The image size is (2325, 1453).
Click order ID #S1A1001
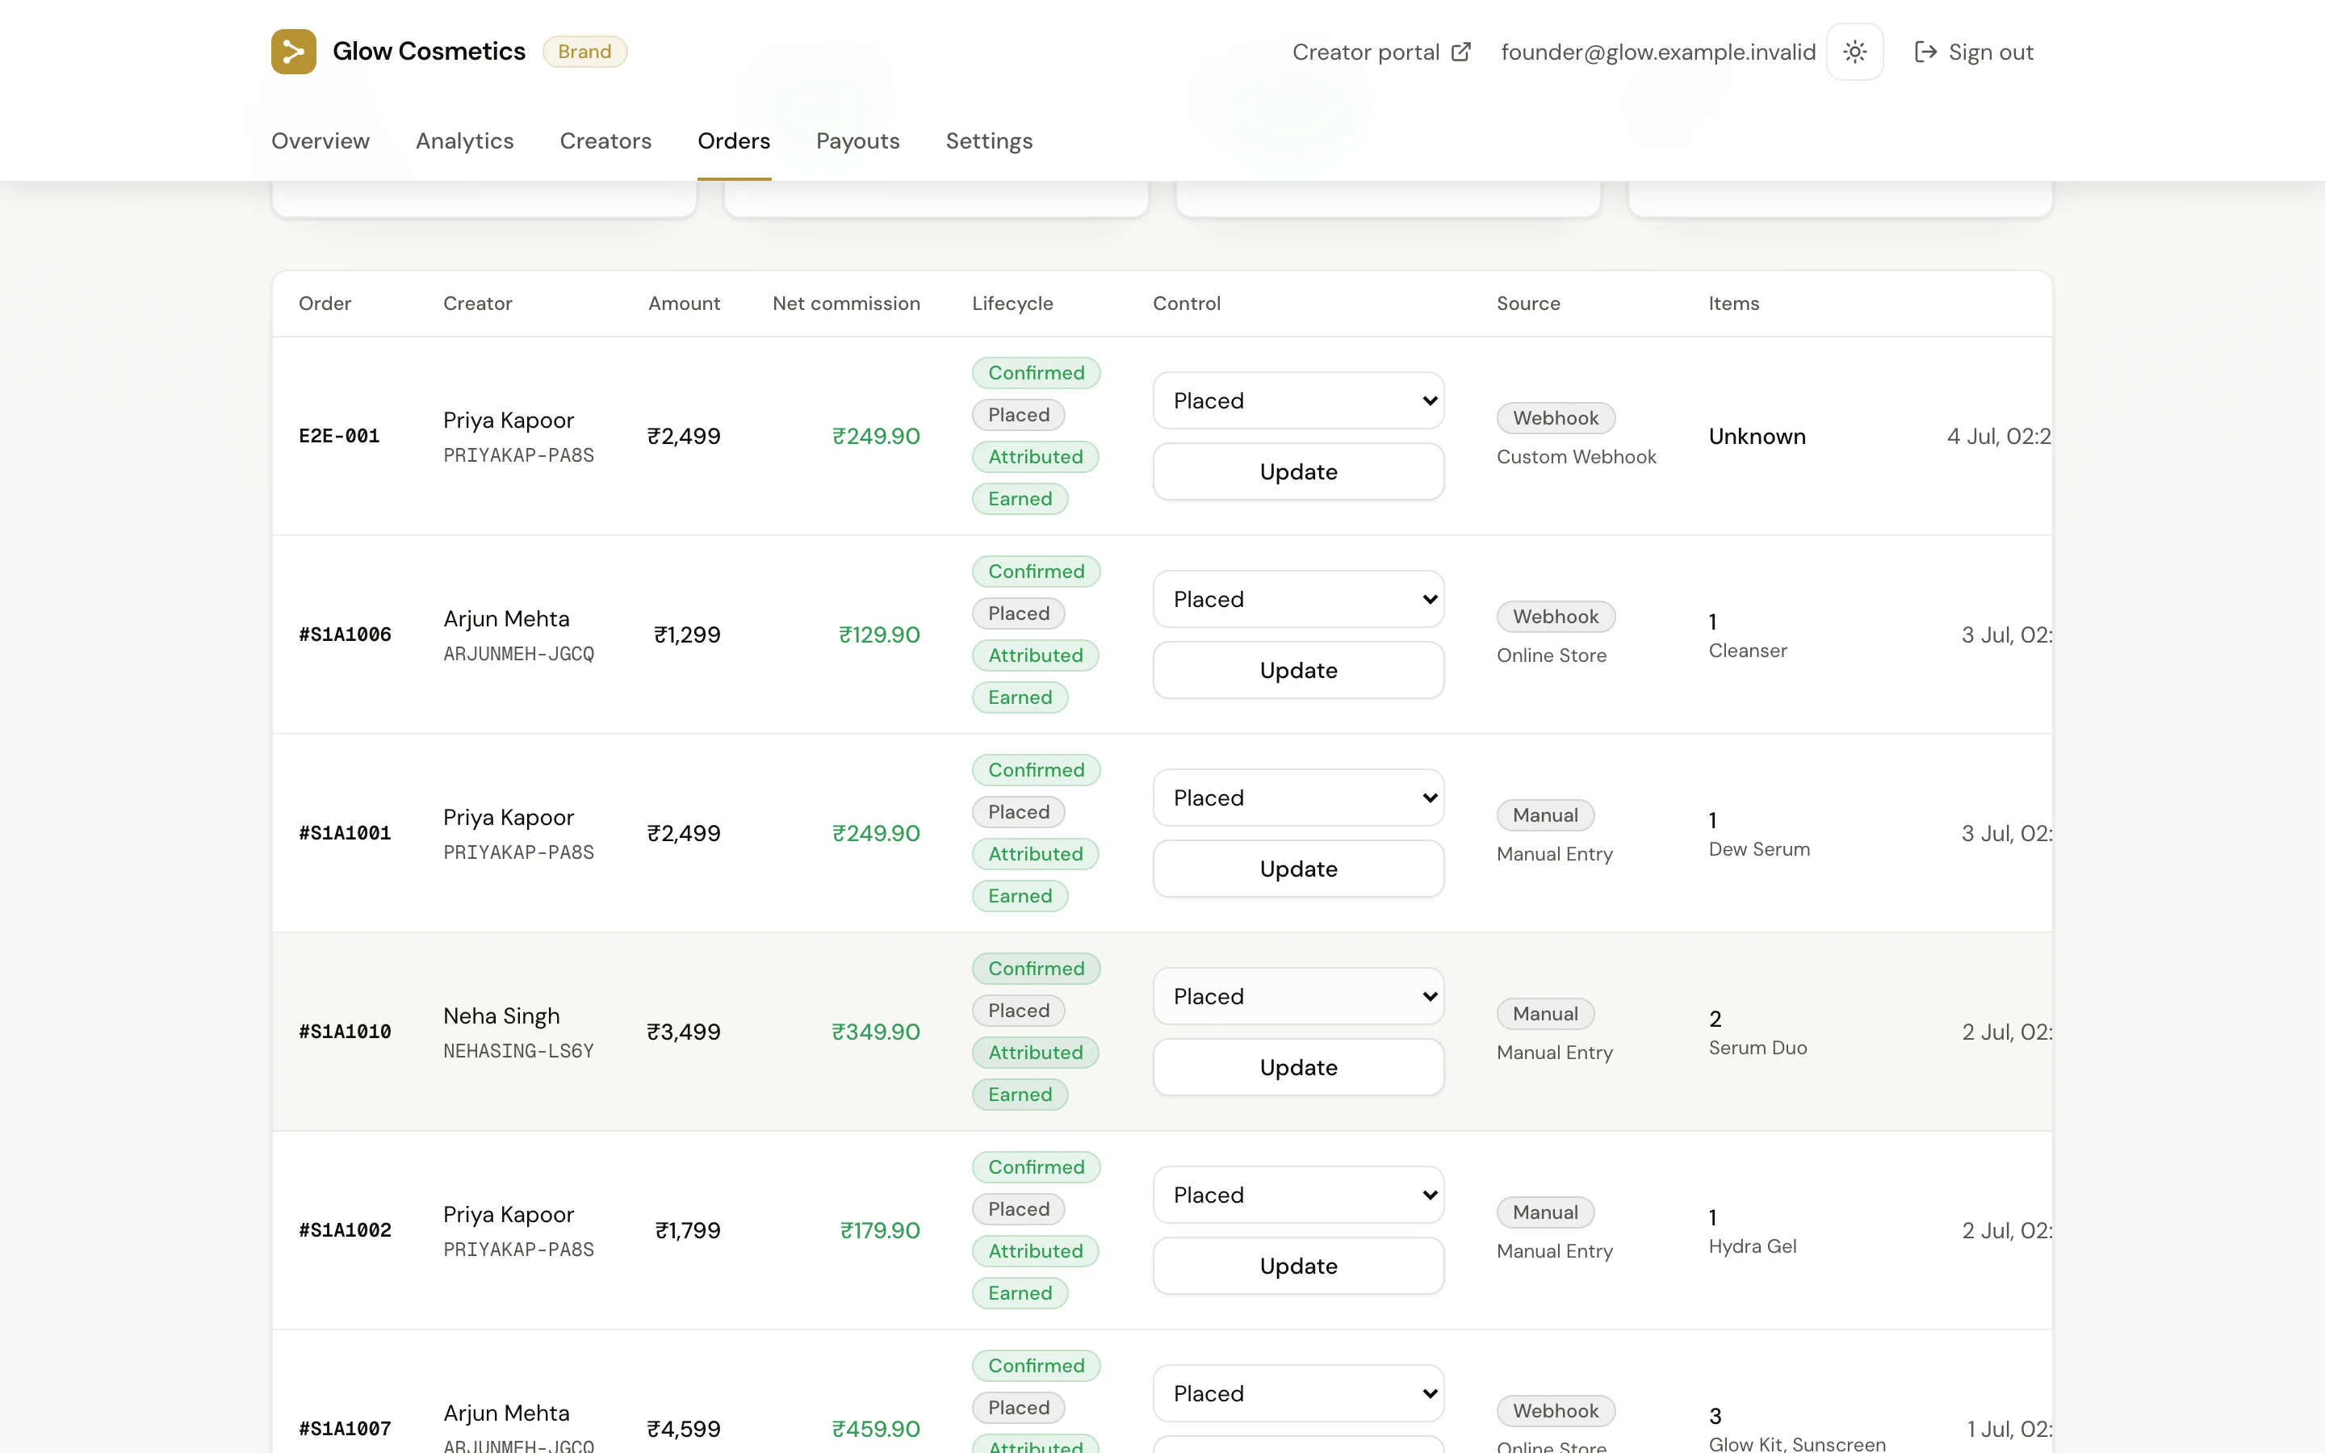pos(345,833)
